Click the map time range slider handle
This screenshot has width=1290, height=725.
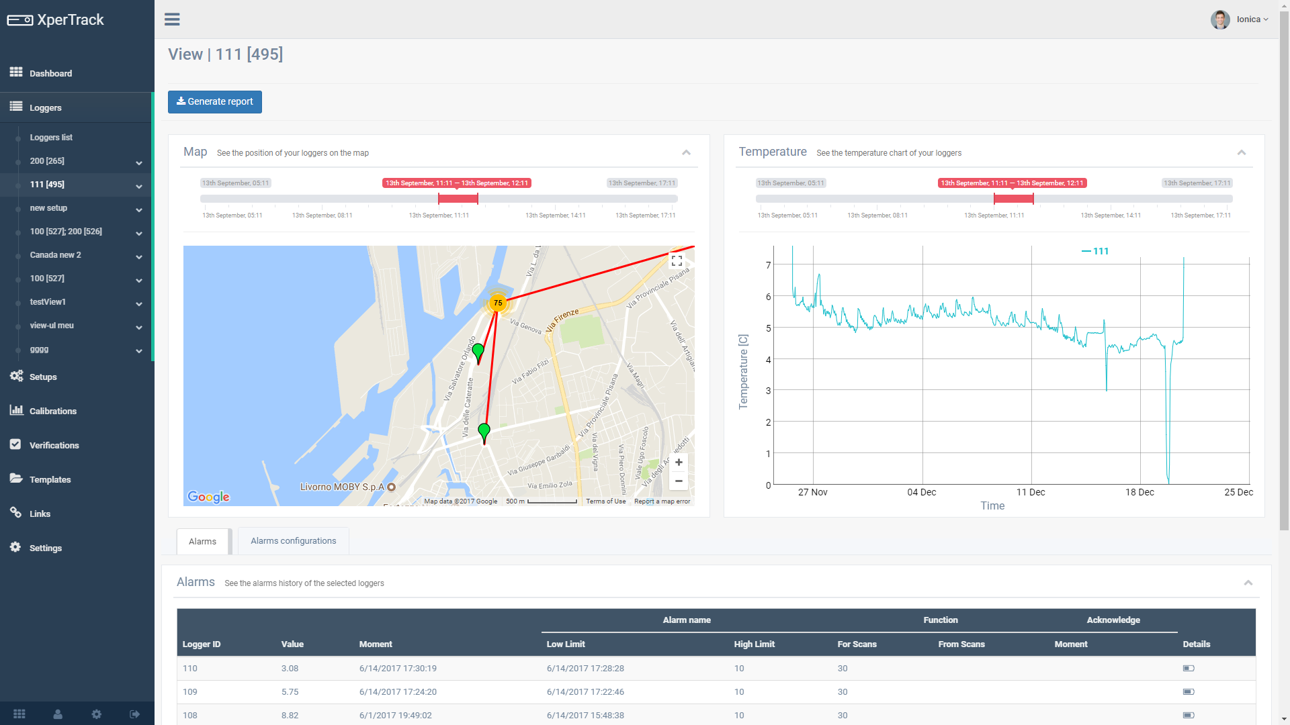[x=458, y=199]
